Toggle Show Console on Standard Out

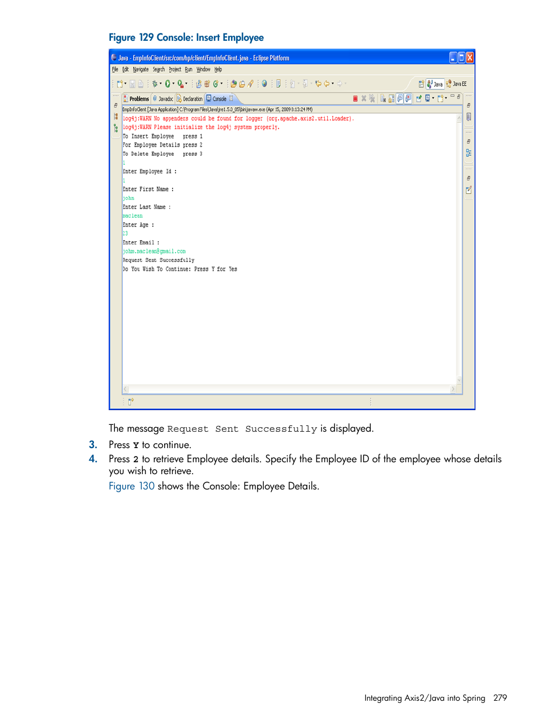(x=400, y=99)
